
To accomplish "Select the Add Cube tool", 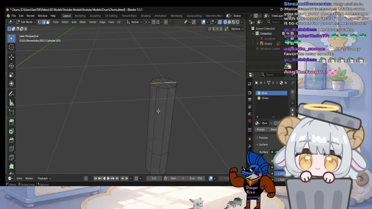I will pyautogui.click(x=11, y=112).
